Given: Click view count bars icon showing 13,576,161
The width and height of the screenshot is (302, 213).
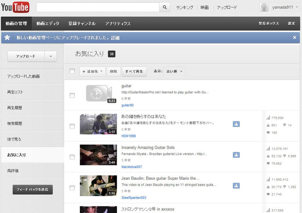Looking at the screenshot, I should tap(268, 149).
